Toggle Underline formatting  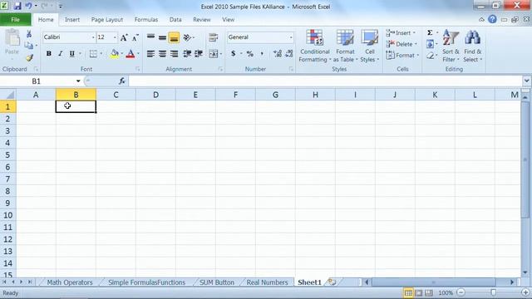click(x=72, y=53)
